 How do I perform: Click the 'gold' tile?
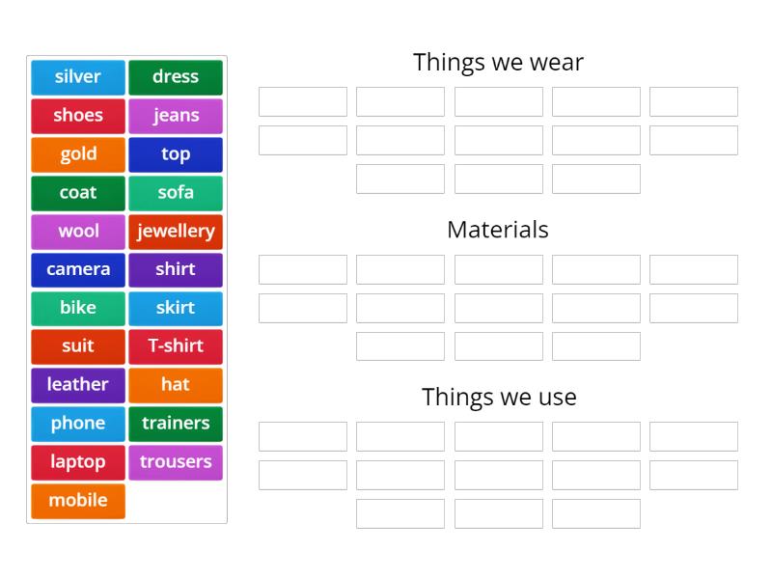point(77,154)
